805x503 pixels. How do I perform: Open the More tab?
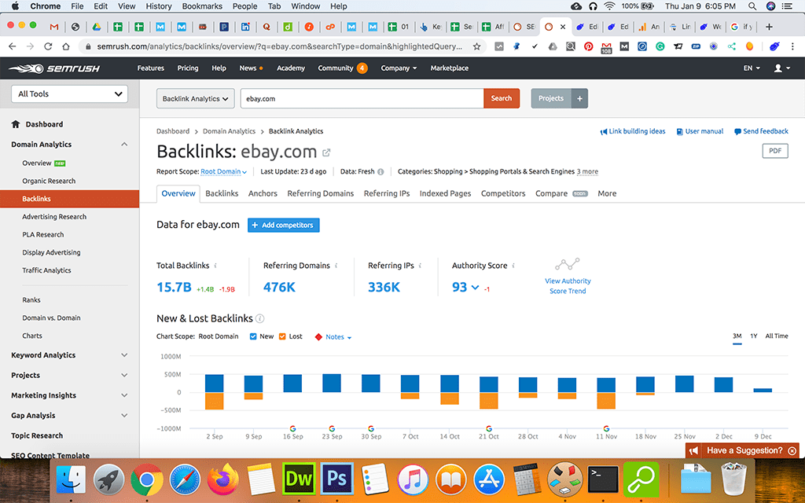(x=607, y=193)
